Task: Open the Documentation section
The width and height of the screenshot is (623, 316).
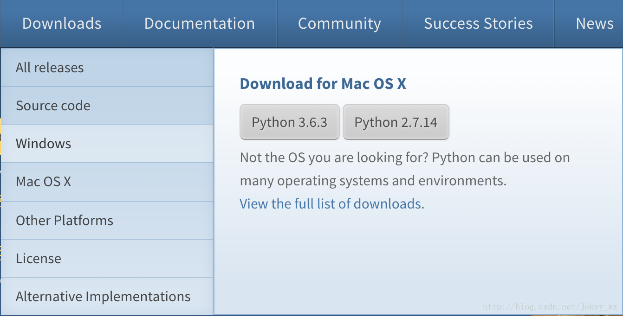Action: 200,23
